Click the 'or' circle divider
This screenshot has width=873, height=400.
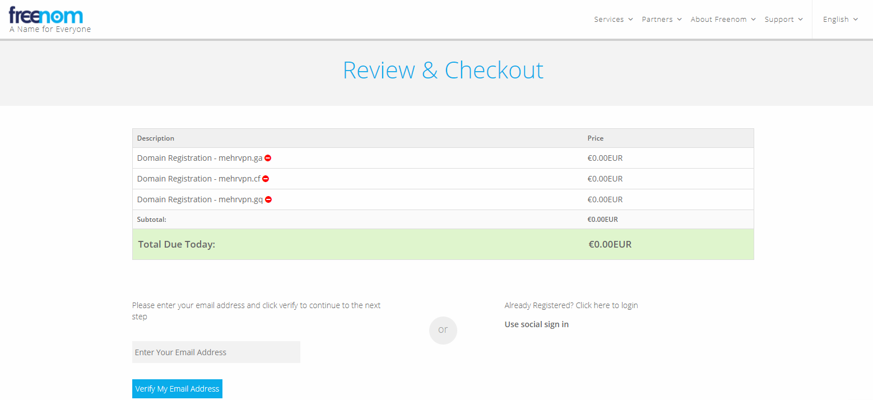point(443,330)
